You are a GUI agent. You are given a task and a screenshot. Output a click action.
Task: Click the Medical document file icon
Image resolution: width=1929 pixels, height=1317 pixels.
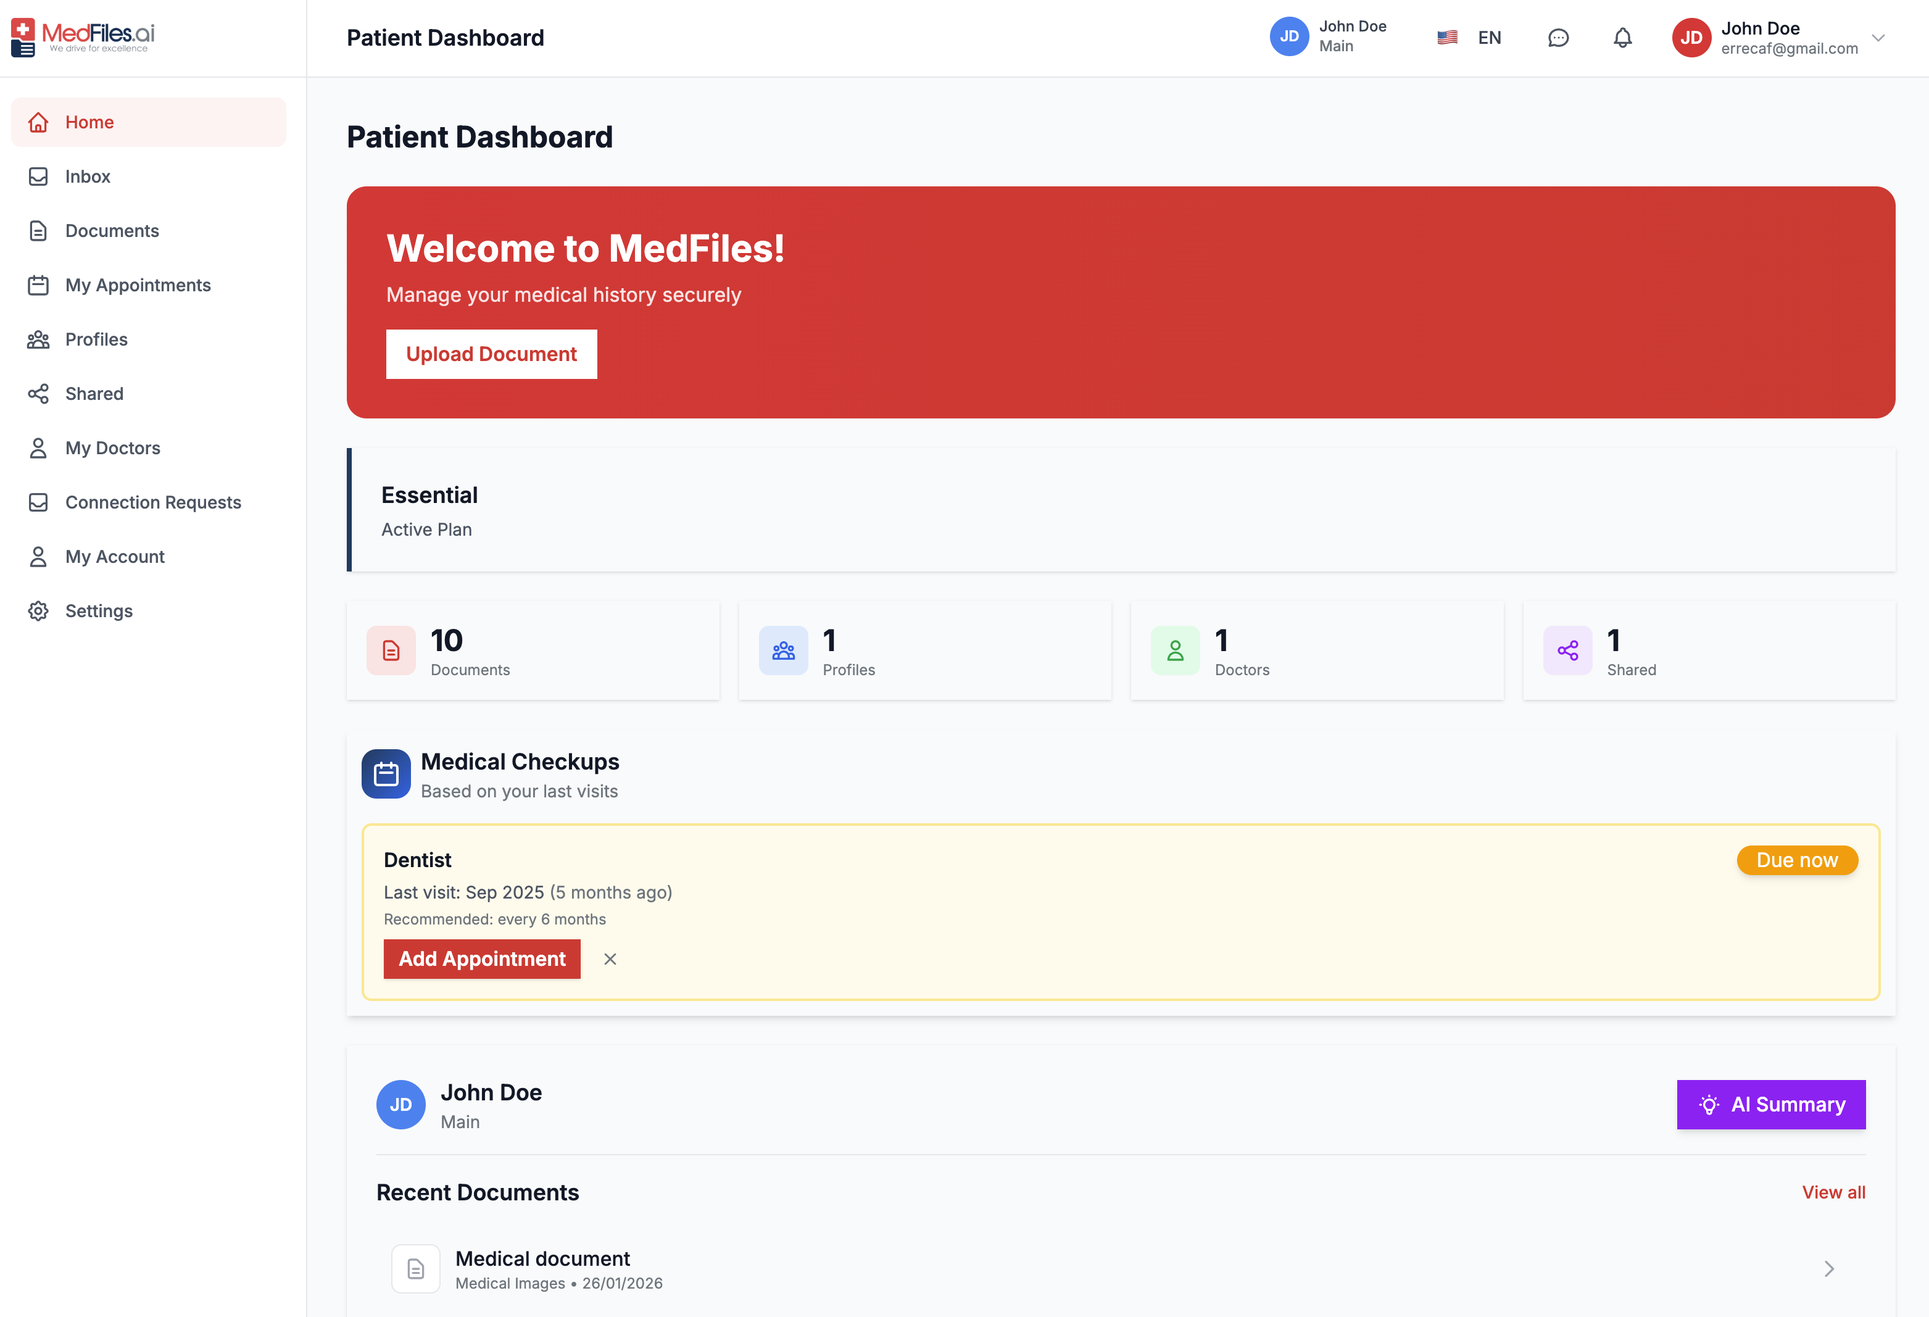[x=415, y=1268]
